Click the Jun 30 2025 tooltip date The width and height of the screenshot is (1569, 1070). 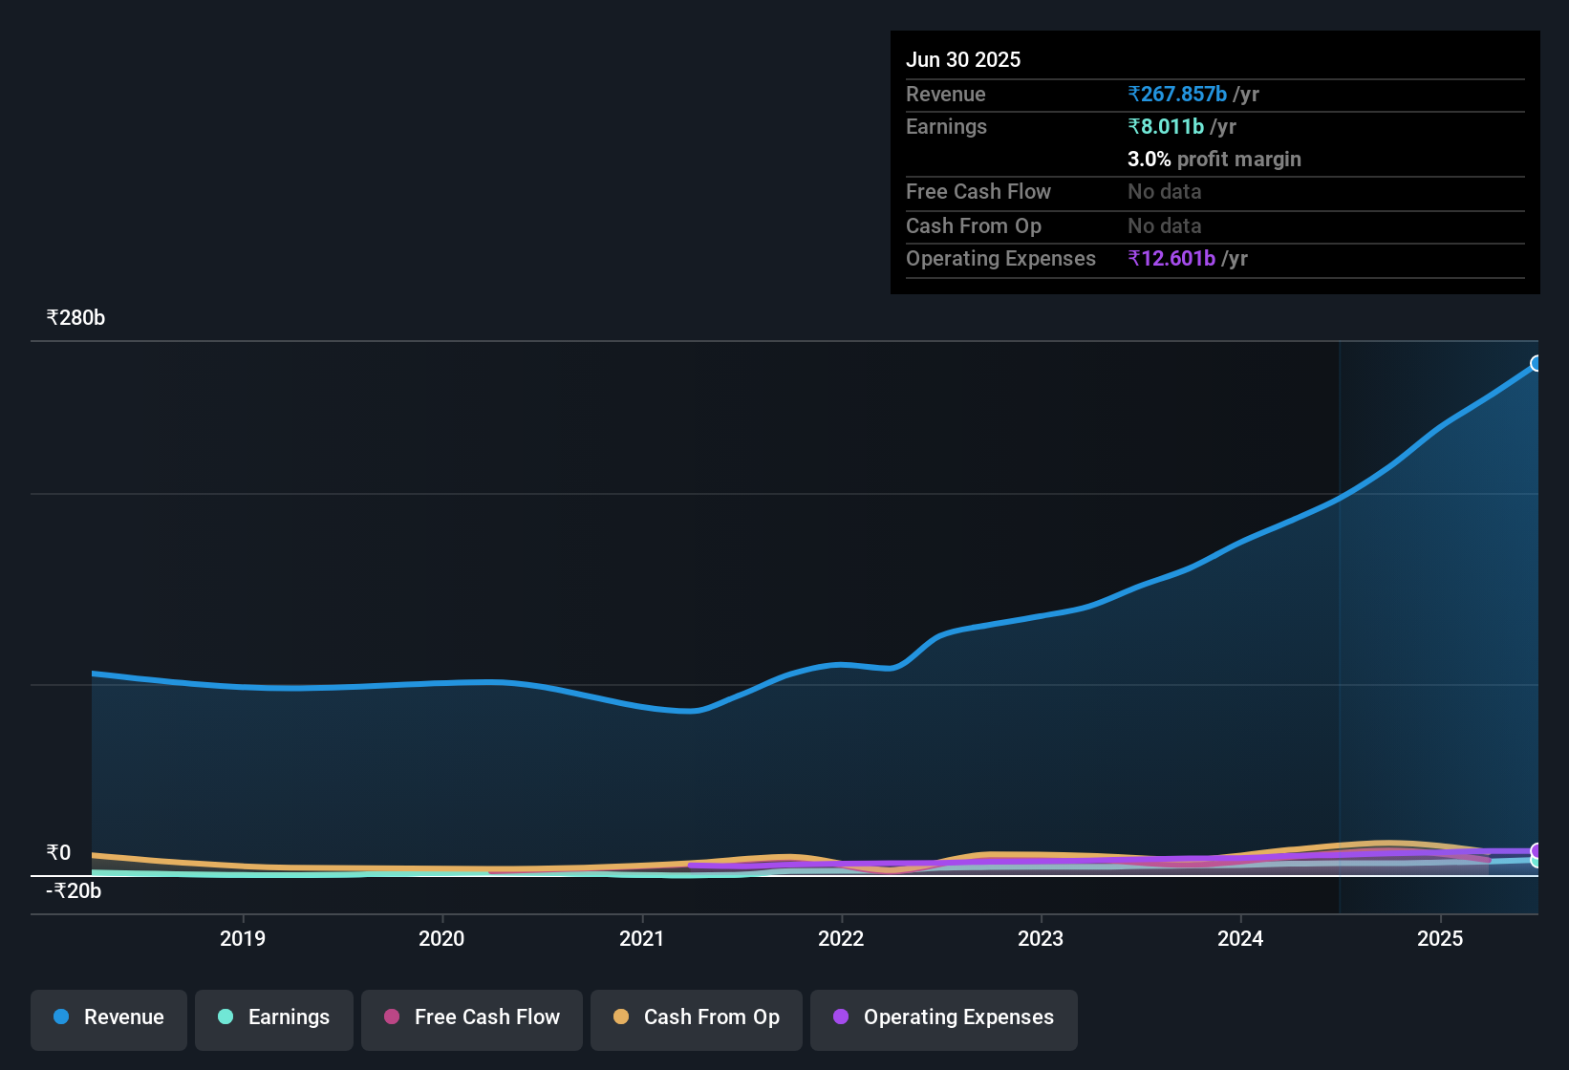pyautogui.click(x=963, y=59)
